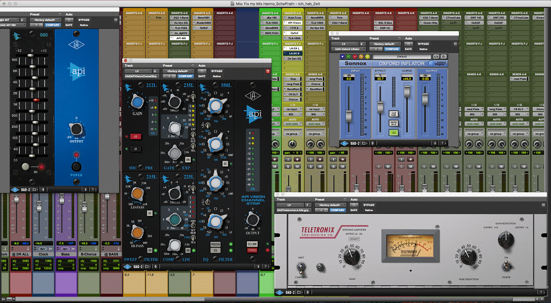
Task: Click A/B button in Oxford Inflator
Action: (x=436, y=56)
